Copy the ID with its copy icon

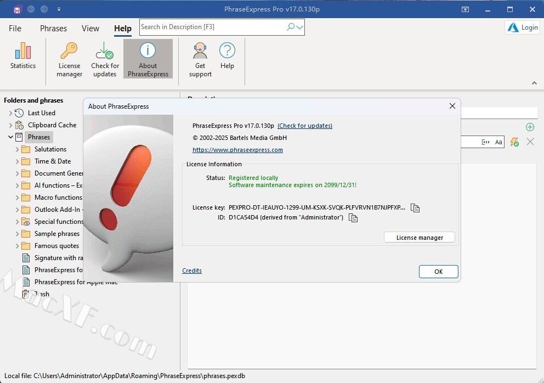pos(353,218)
